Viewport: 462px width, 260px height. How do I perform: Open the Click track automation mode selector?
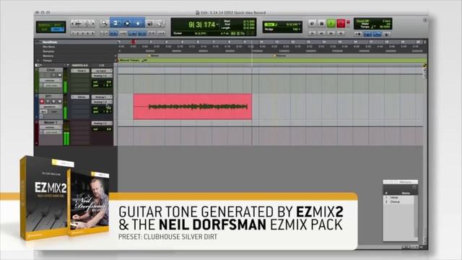53,85
